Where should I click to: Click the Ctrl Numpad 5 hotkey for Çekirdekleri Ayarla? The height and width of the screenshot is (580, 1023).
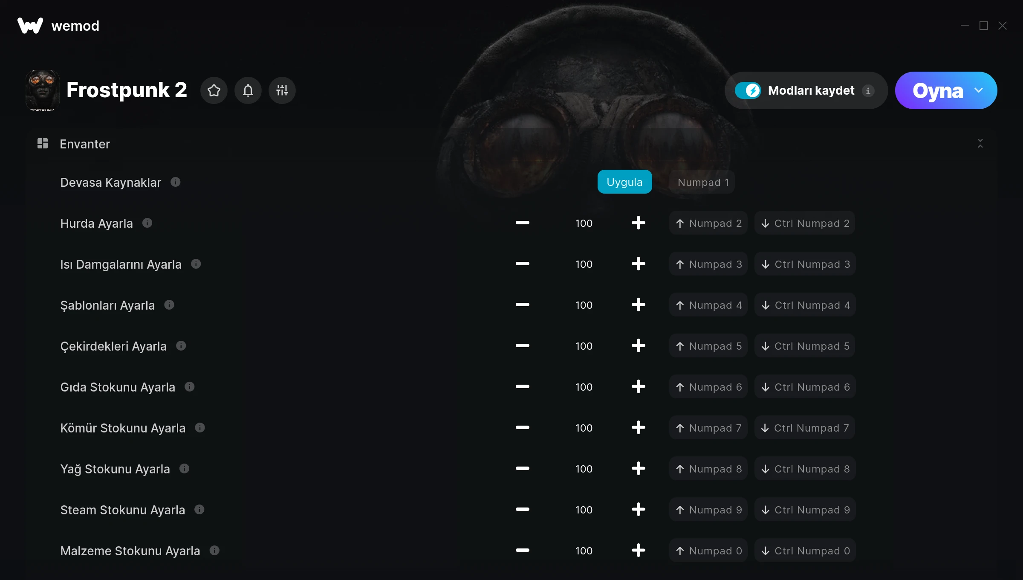804,345
